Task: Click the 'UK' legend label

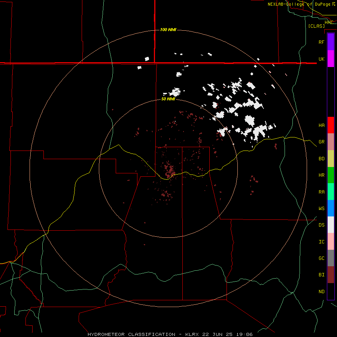Action: [x=321, y=59]
